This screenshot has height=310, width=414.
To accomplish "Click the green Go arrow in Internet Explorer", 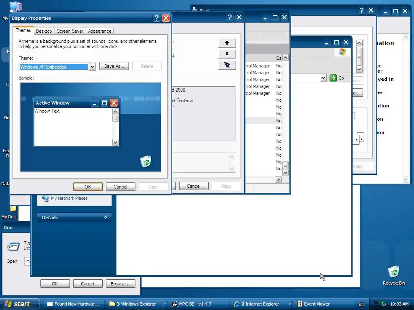I will coord(333,78).
